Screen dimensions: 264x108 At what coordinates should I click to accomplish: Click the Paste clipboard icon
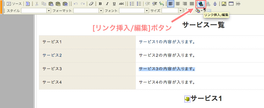coord(51,4)
